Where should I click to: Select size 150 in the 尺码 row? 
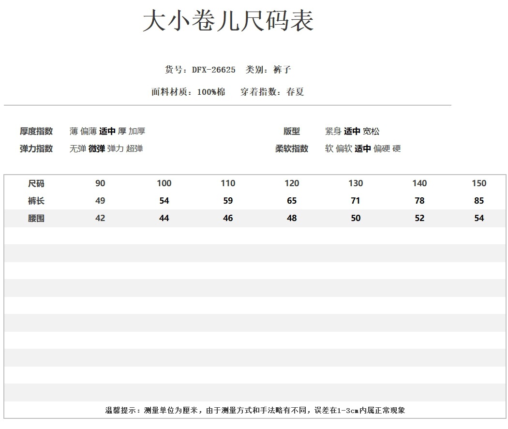pos(479,183)
